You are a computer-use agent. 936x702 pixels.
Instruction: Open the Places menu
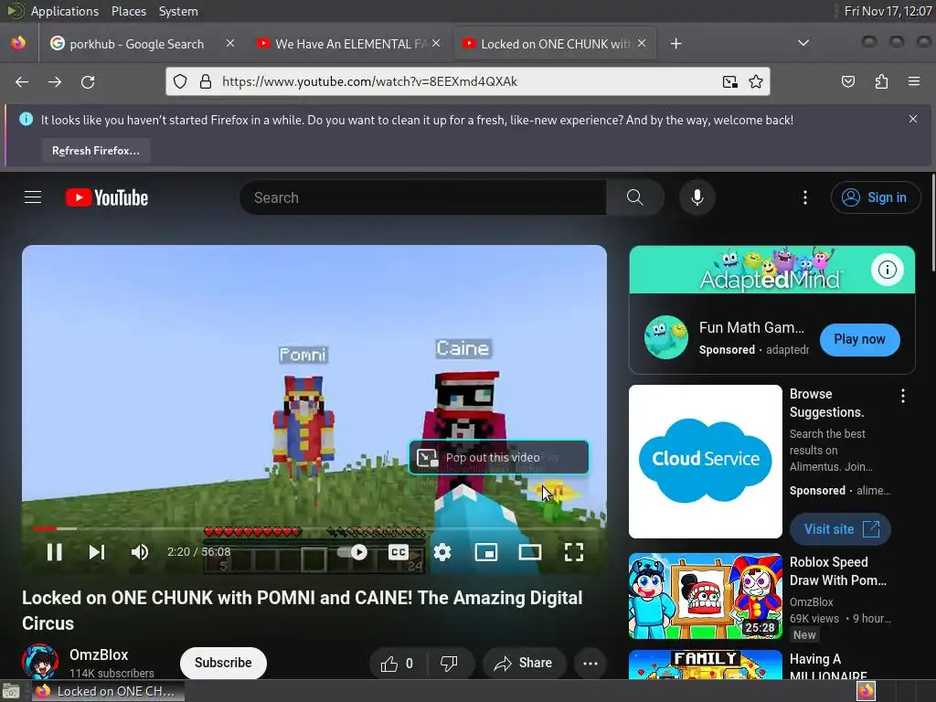pos(128,11)
